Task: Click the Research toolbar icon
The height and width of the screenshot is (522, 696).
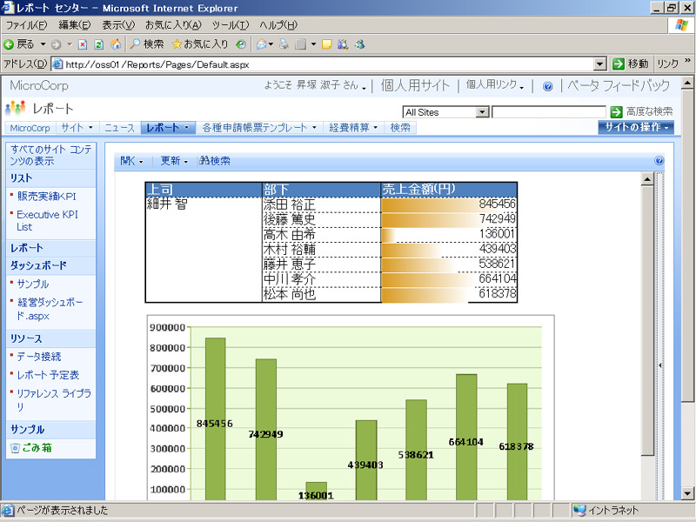Action: click(x=343, y=44)
